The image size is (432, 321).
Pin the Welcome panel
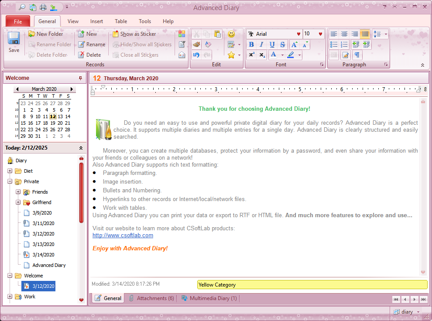pyautogui.click(x=80, y=78)
